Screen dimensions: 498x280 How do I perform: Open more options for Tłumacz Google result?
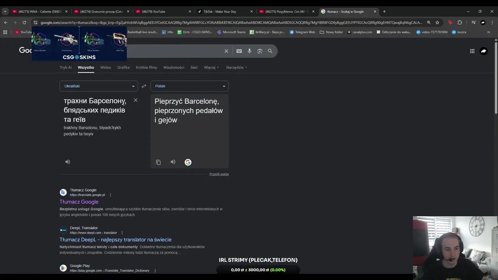pyautogui.click(x=110, y=195)
